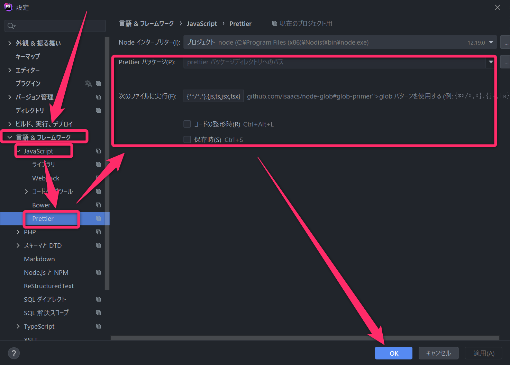
Task: Browse for Prettier package with ellipsis button
Action: 505,62
